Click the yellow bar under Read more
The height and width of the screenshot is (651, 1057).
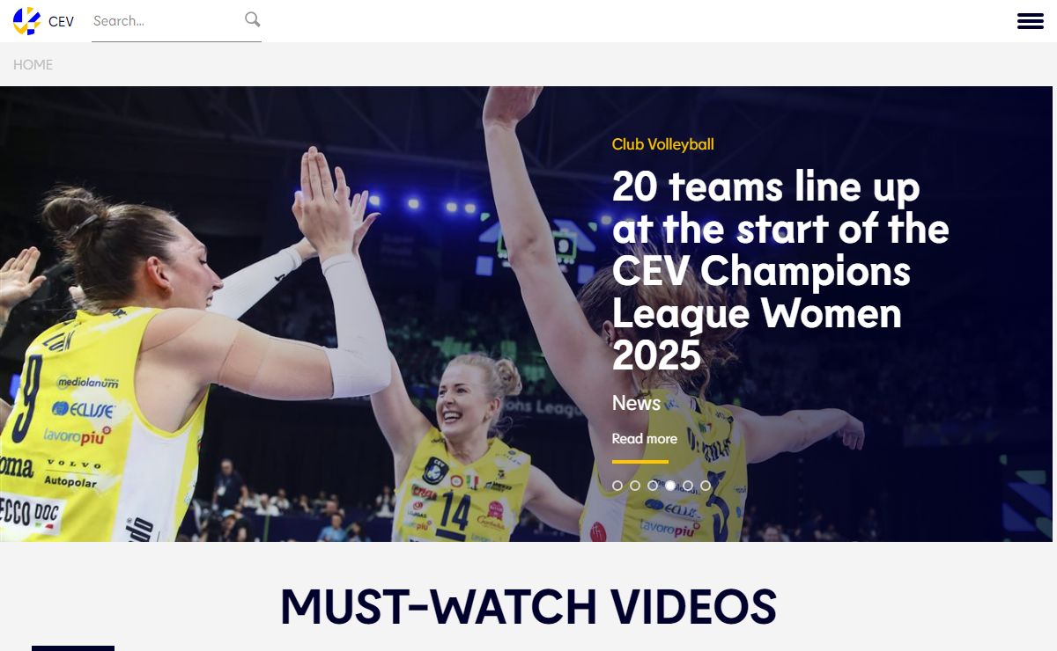click(x=640, y=461)
